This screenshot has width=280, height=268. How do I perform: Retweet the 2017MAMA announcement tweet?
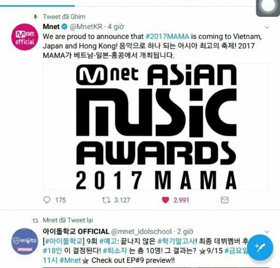(x=106, y=200)
